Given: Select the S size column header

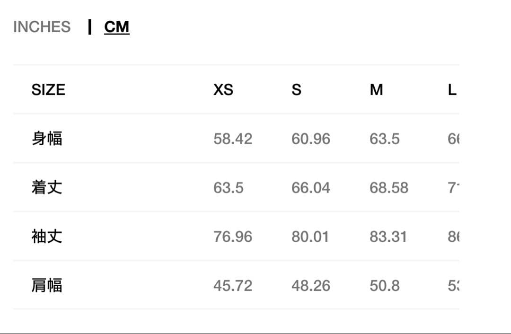Looking at the screenshot, I should 297,89.
